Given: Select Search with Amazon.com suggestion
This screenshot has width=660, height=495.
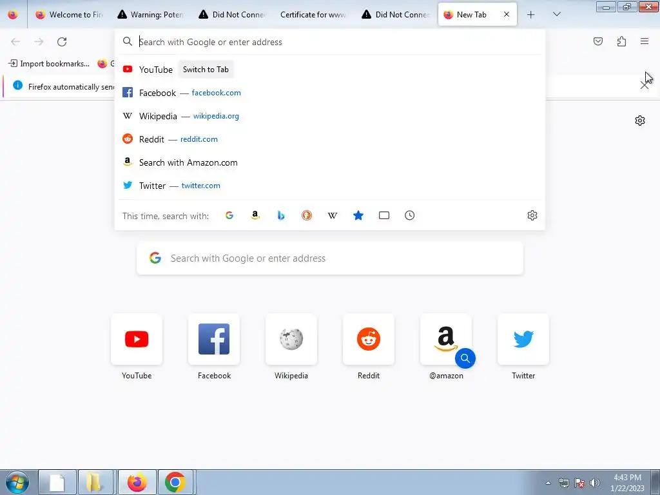Looking at the screenshot, I should pyautogui.click(x=329, y=162).
